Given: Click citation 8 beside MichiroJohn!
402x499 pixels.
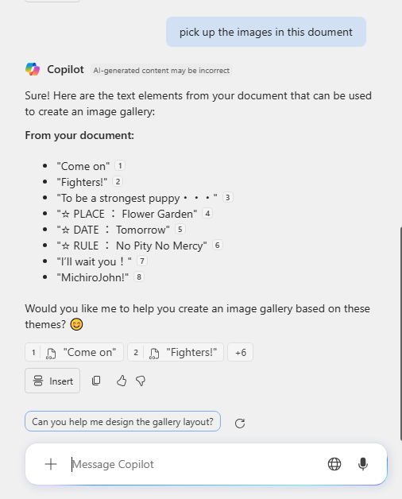Looking at the screenshot, I should coord(139,277).
